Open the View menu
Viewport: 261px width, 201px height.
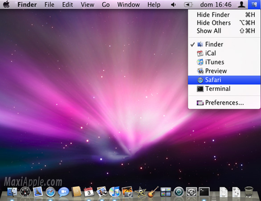87,4
